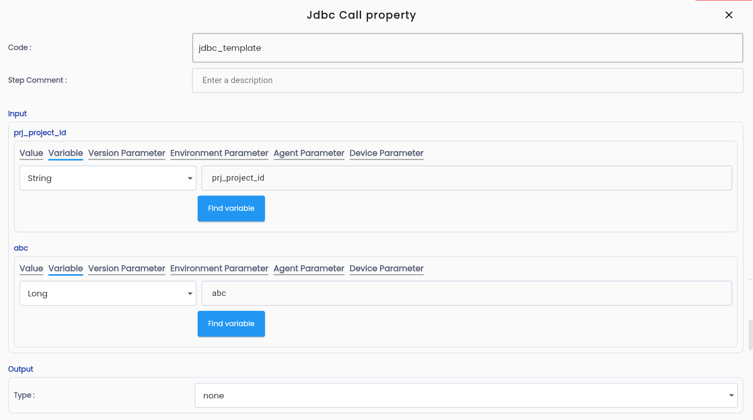Click the Step Comment description field
Screen dimensions: 753x420
pos(468,81)
